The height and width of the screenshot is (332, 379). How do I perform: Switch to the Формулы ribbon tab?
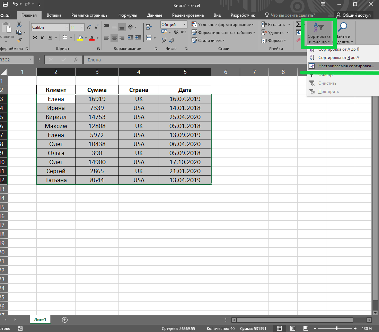click(x=127, y=15)
